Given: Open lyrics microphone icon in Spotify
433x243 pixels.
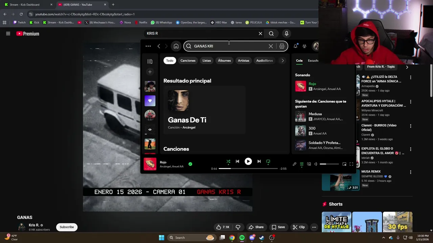Looking at the screenshot, I should pos(294,164).
